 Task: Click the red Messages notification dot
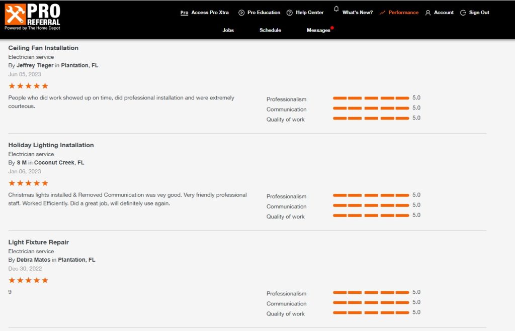[x=332, y=28]
